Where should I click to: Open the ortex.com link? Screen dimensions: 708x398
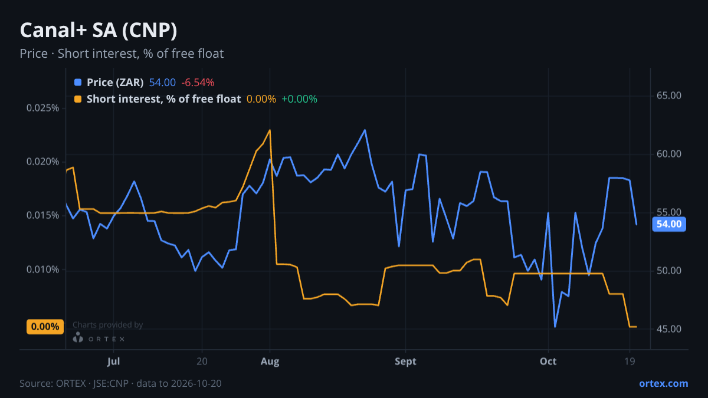click(x=664, y=383)
